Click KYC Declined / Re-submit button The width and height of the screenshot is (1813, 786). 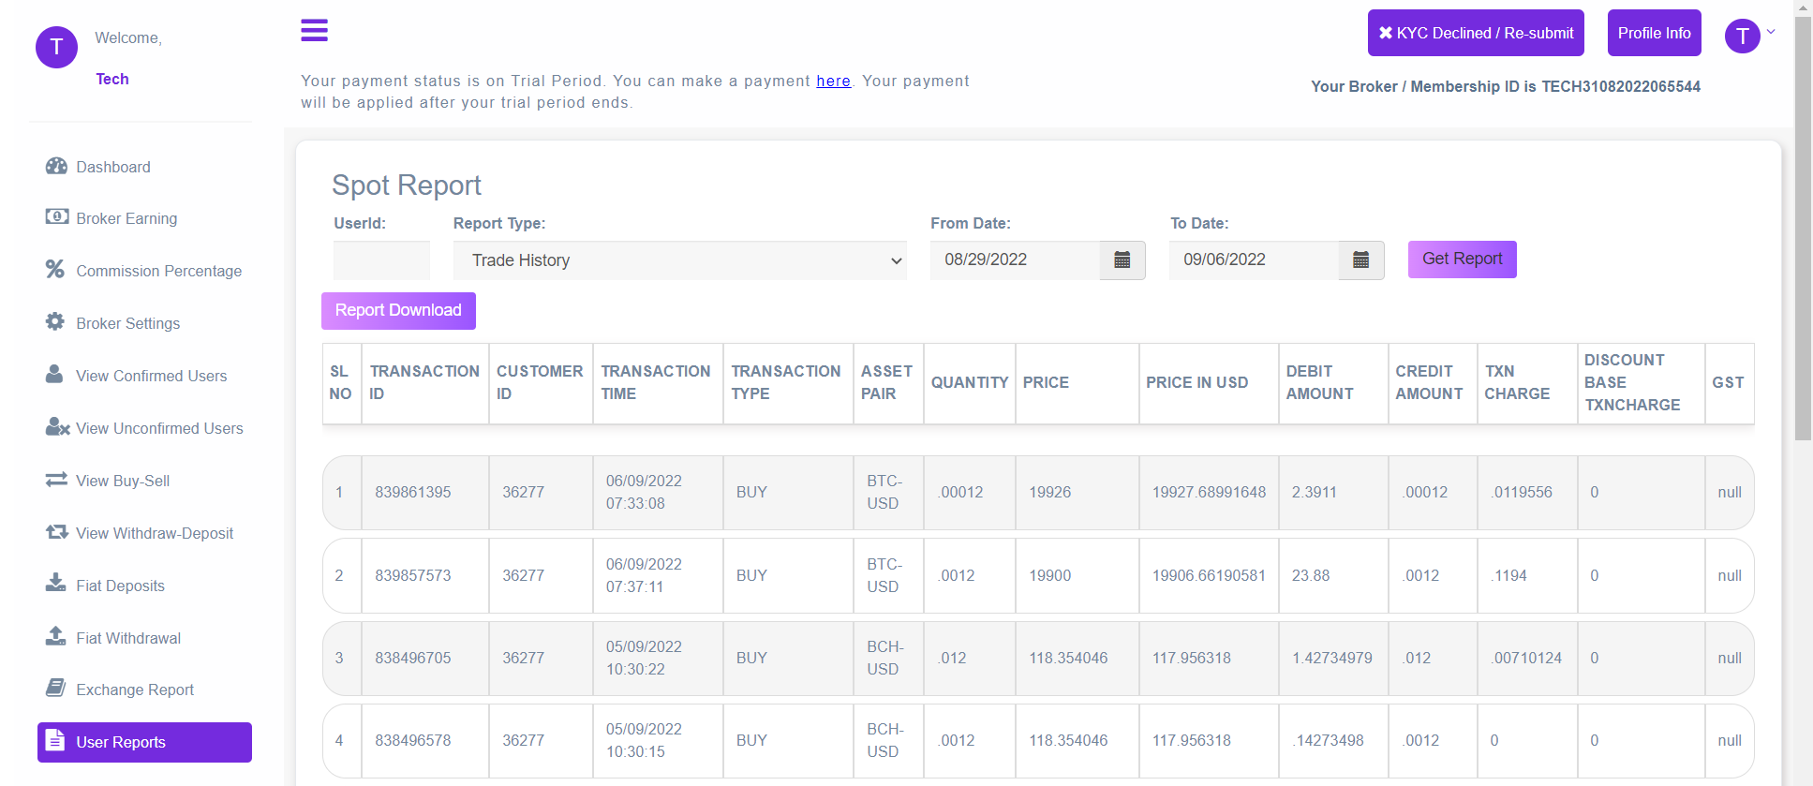pyautogui.click(x=1476, y=33)
